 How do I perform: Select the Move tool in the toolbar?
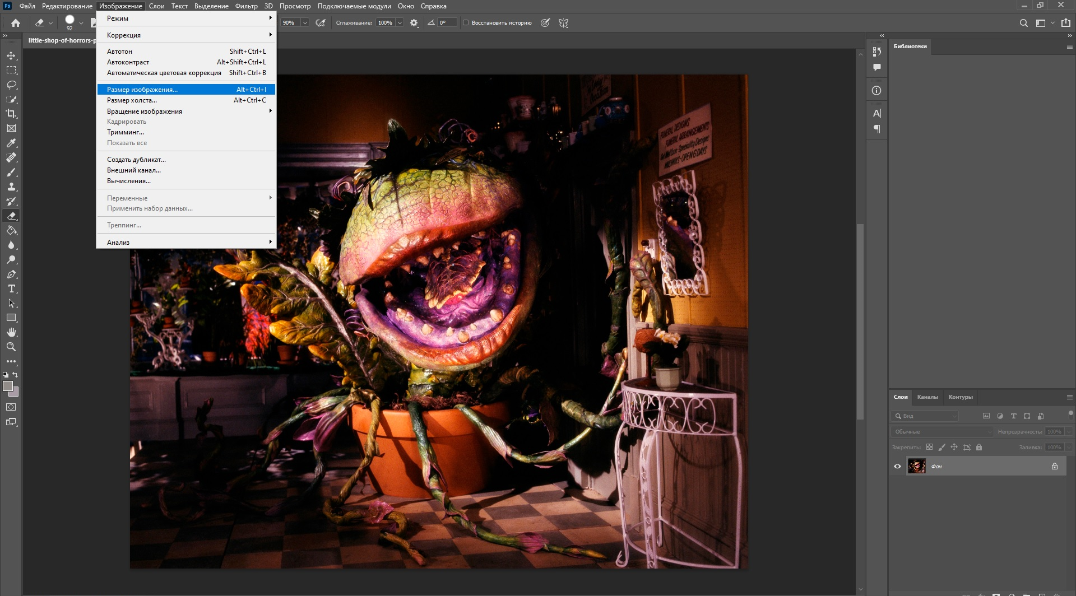pyautogui.click(x=11, y=56)
